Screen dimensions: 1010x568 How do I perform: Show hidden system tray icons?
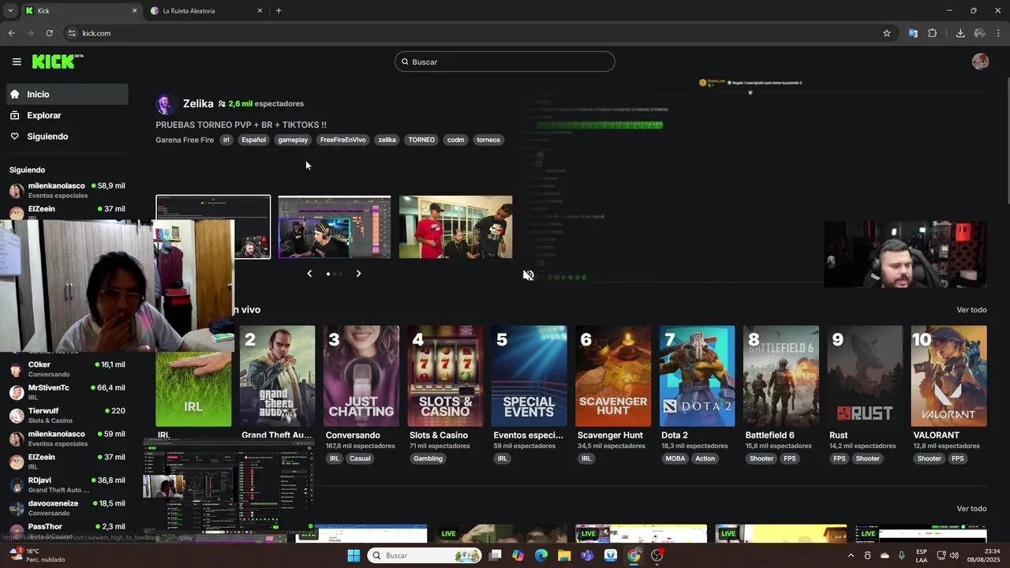point(851,555)
